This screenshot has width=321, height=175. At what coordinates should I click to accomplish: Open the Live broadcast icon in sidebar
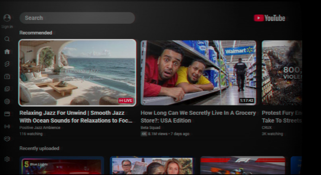coord(7,126)
